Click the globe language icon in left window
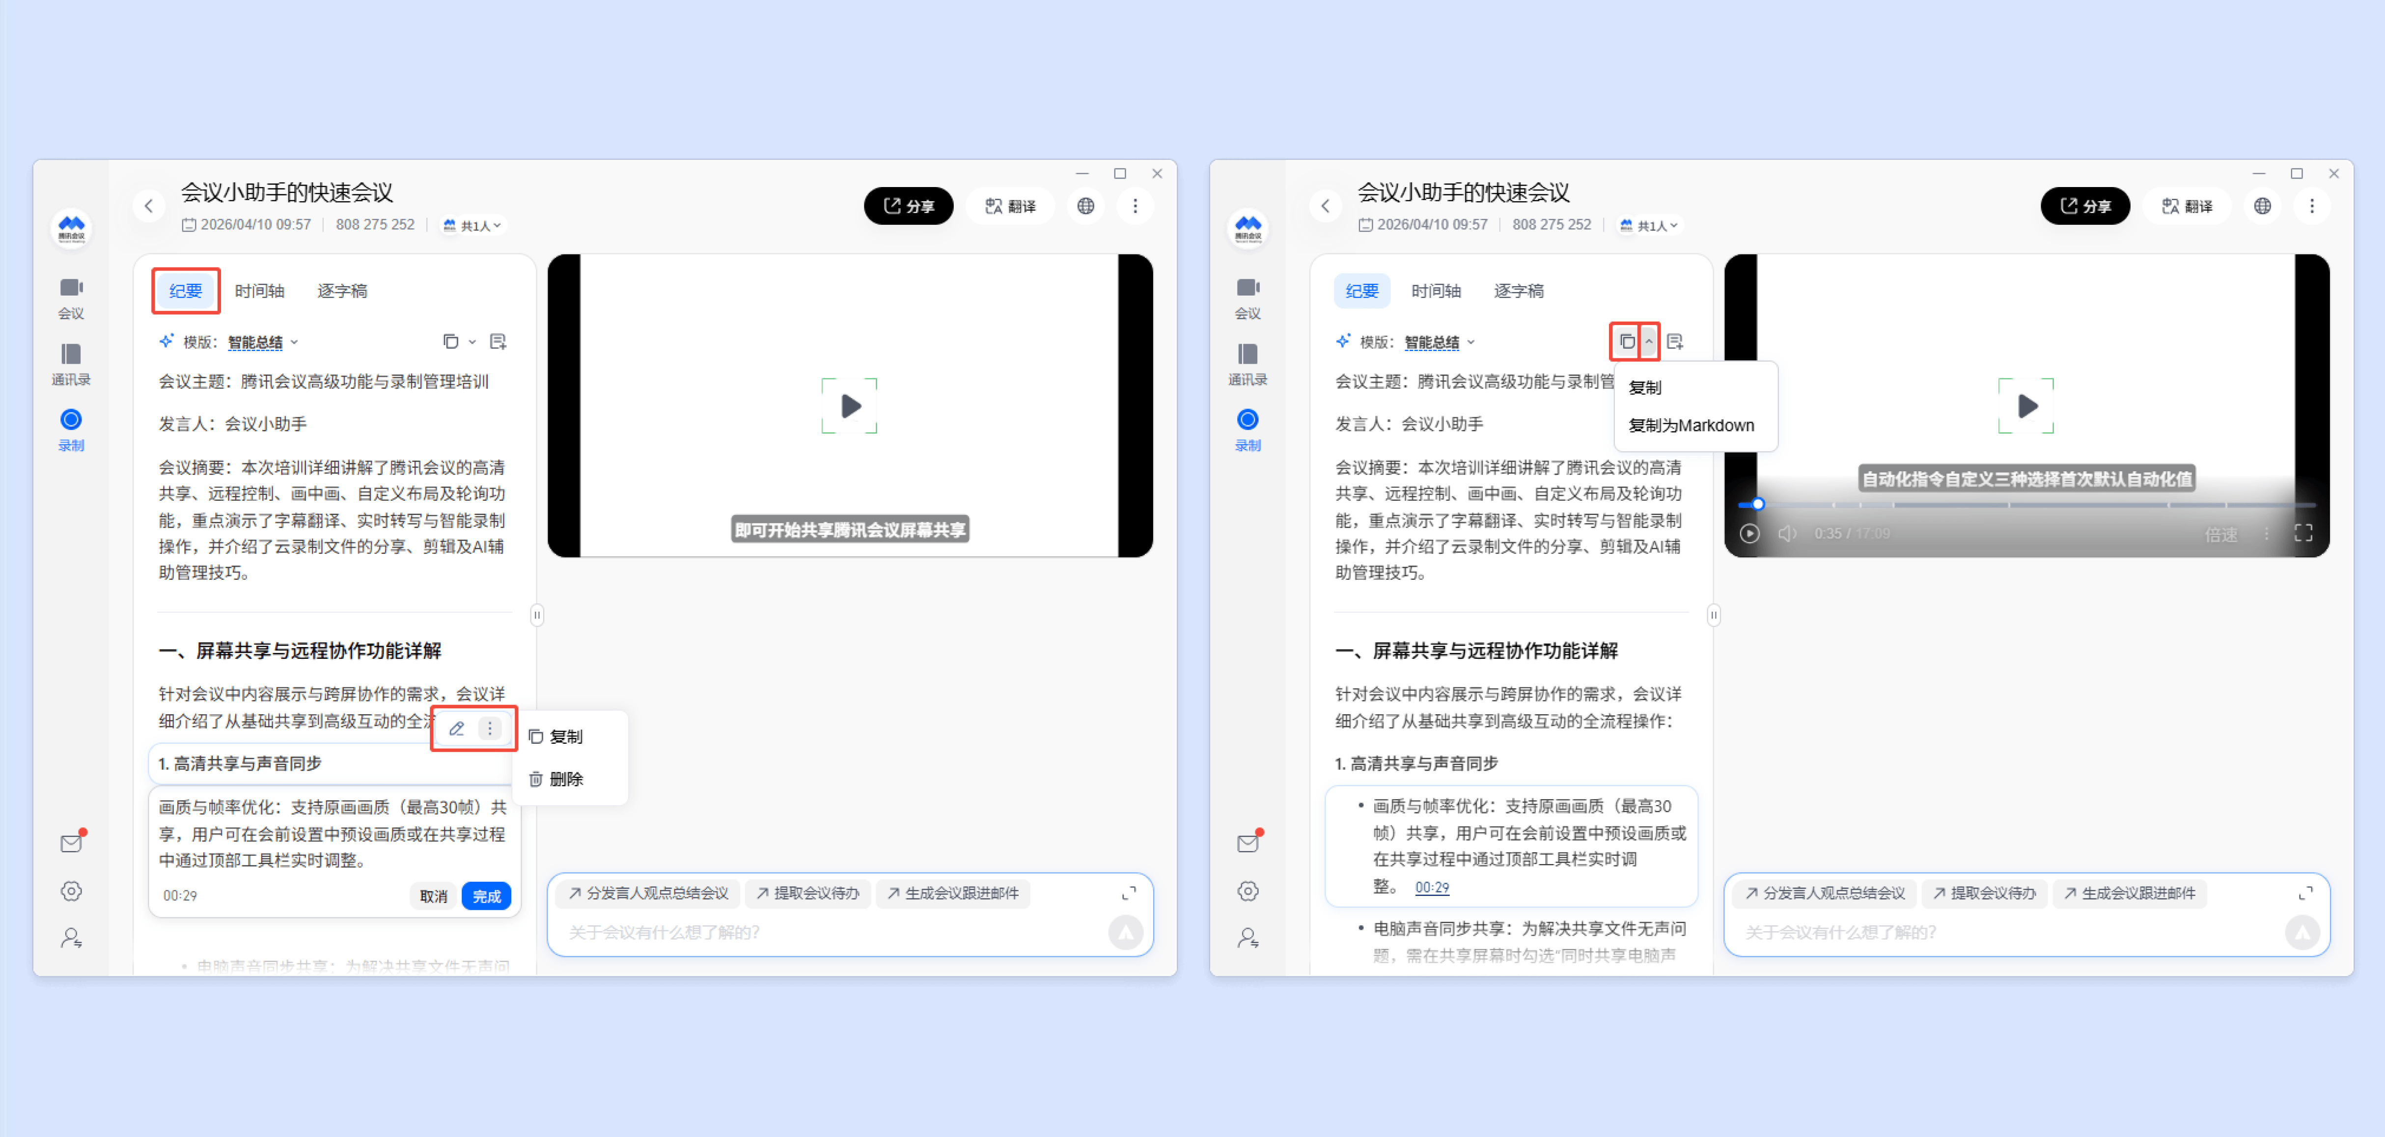 (x=1085, y=205)
